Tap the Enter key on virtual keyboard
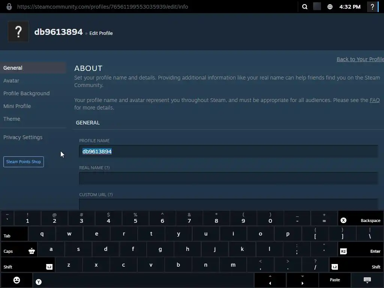The image size is (384, 288). tap(360, 249)
